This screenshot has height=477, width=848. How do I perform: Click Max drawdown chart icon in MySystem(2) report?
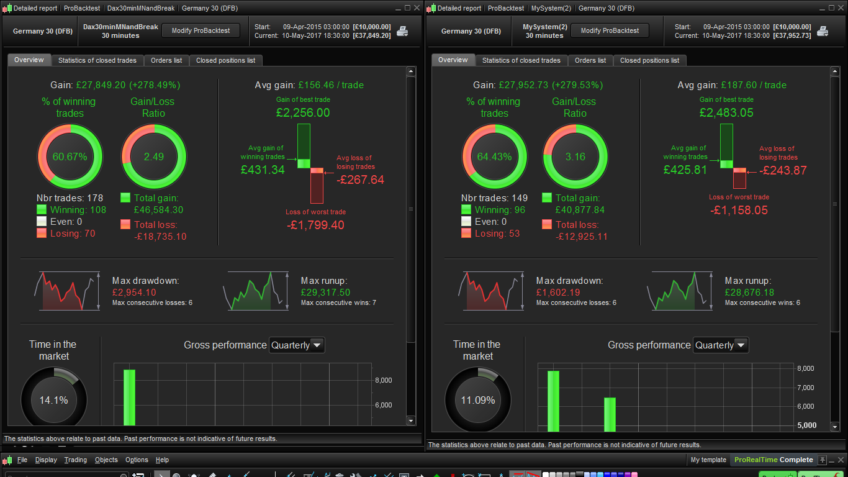(x=492, y=290)
